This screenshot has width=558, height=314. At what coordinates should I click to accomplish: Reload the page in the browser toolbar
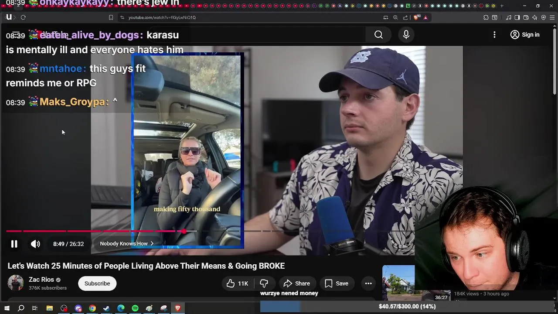pyautogui.click(x=23, y=17)
